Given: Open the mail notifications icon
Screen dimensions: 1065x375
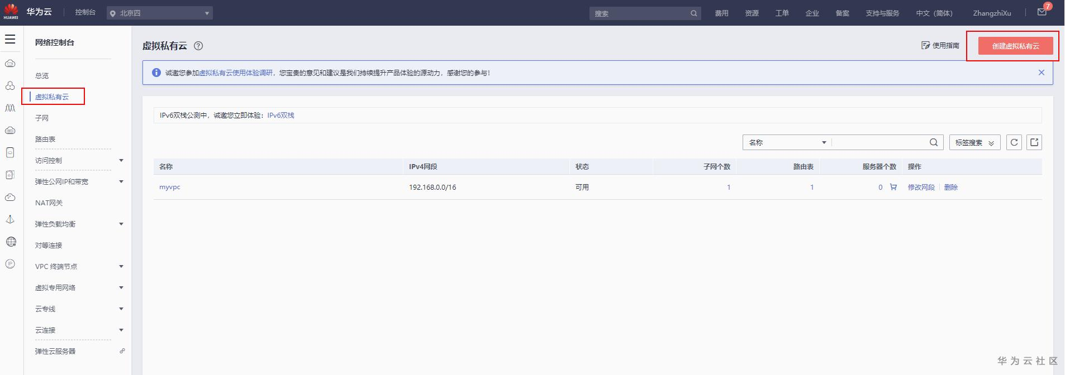Looking at the screenshot, I should pyautogui.click(x=1042, y=12).
